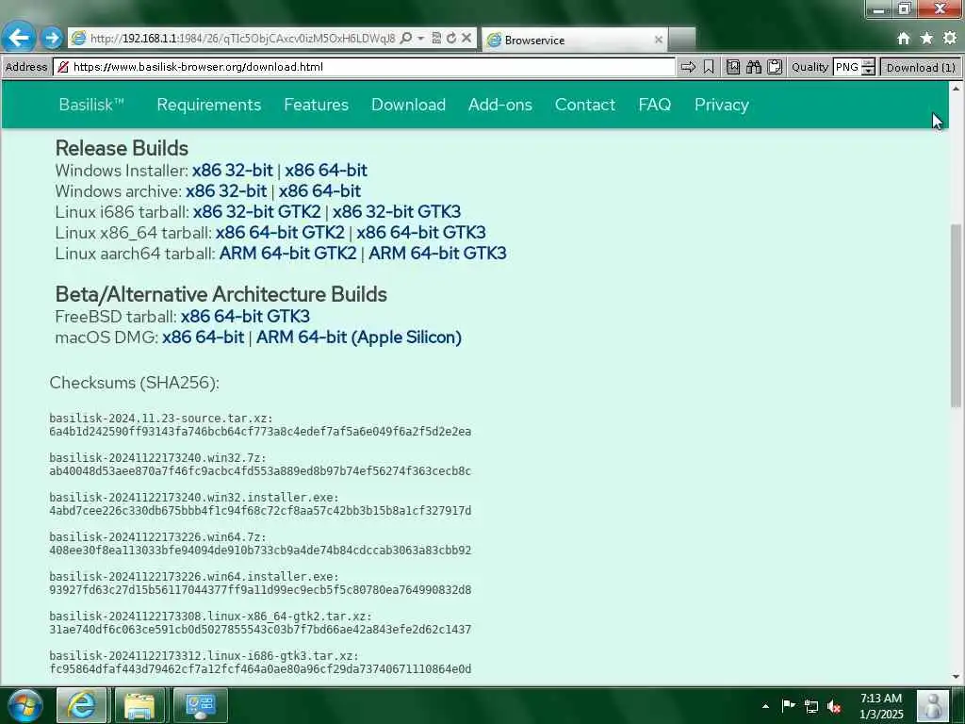The height and width of the screenshot is (724, 965).
Task: Refresh the page with the reload icon
Action: click(x=451, y=38)
